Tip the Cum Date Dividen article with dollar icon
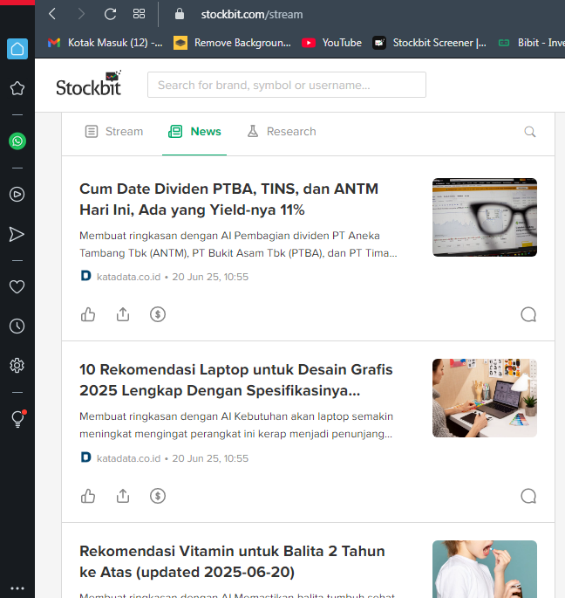 (x=158, y=314)
